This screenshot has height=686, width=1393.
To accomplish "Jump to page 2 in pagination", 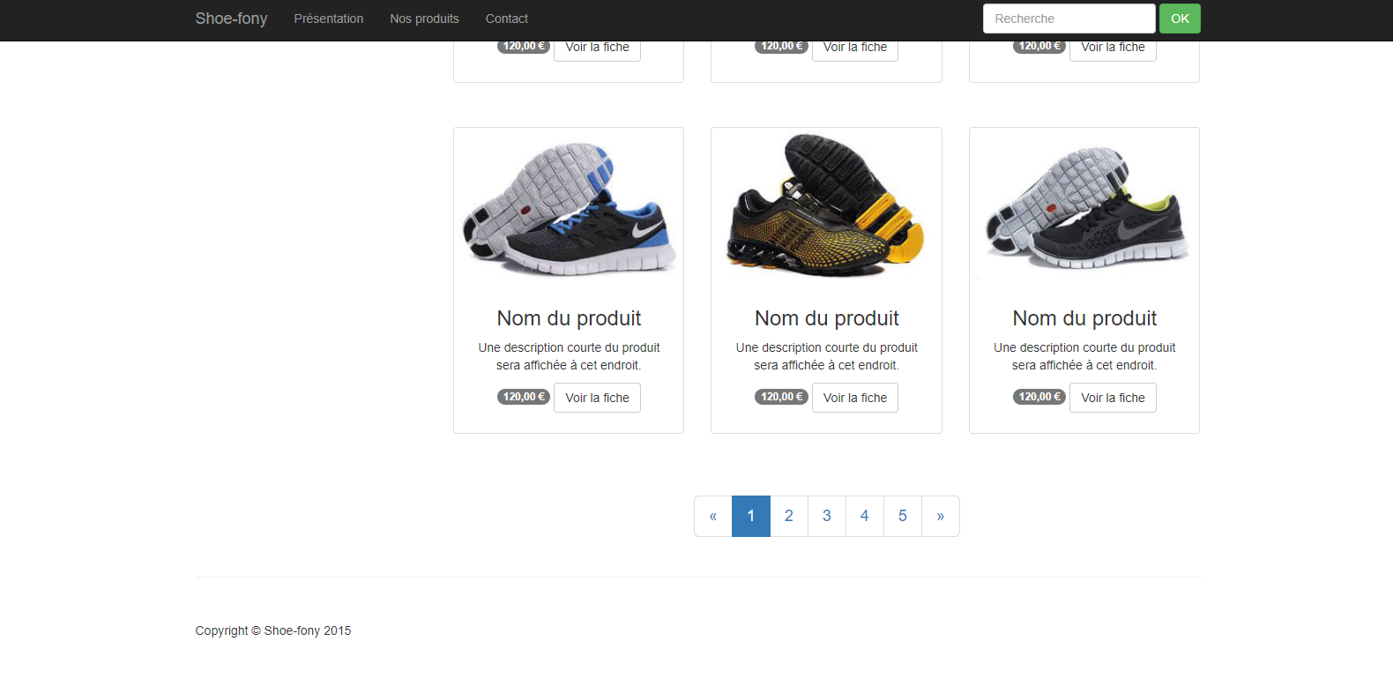I will (x=789, y=516).
